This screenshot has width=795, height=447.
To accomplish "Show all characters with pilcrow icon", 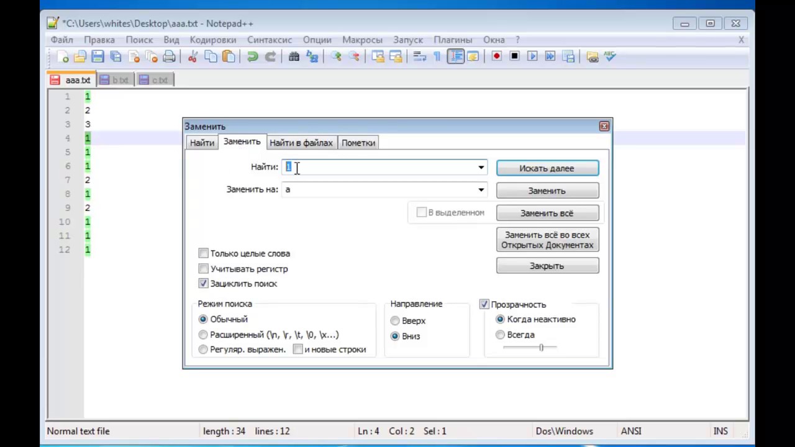I will point(437,56).
